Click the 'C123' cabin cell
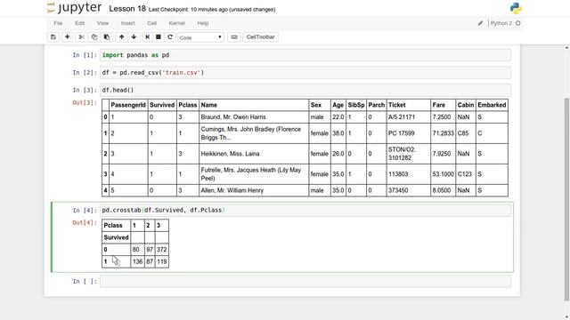This screenshot has height=320, width=570. coord(466,174)
